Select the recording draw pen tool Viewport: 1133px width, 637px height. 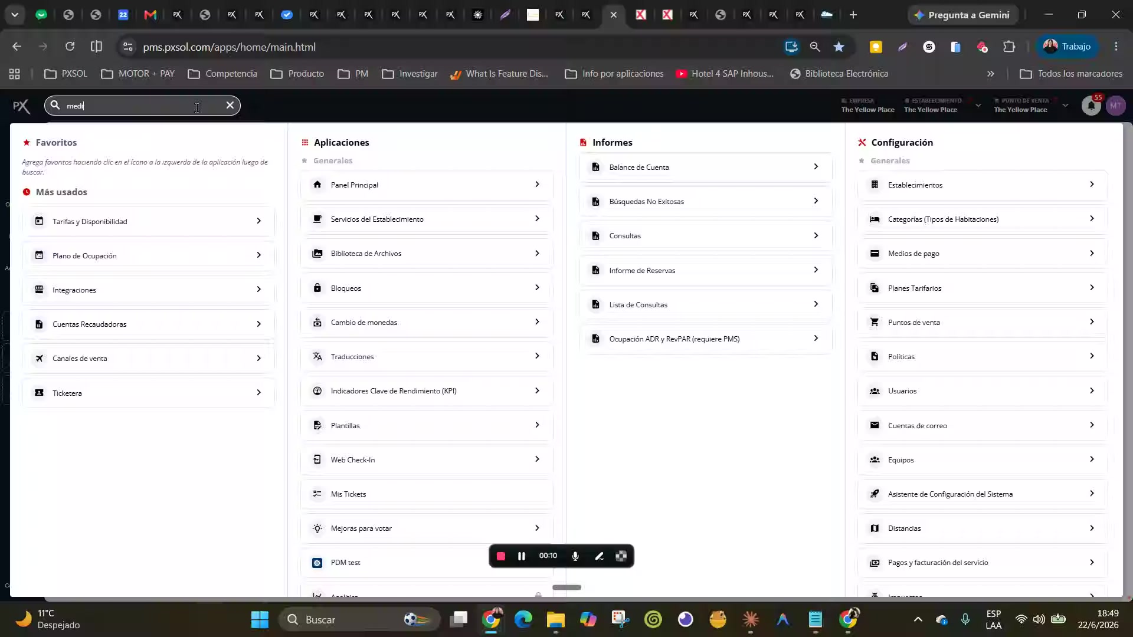point(599,556)
